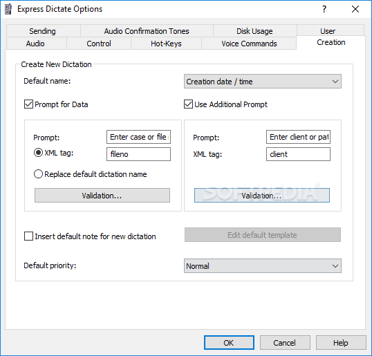Toggle the Prompt for Data checkbox
This screenshot has width=372, height=356.
point(29,104)
